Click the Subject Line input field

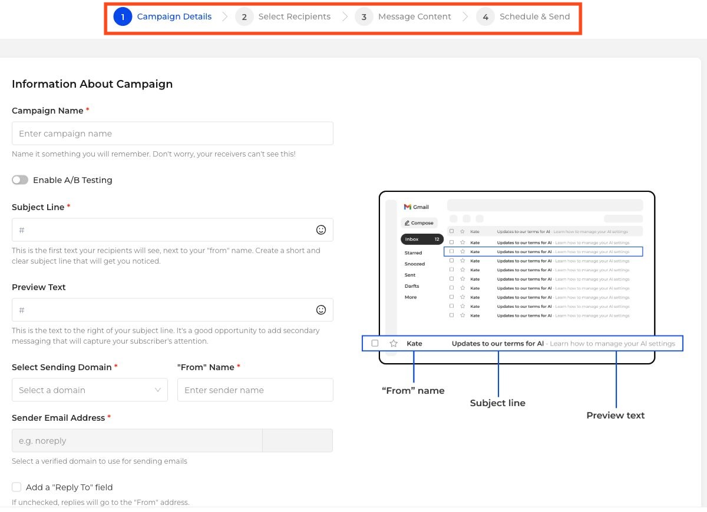tap(173, 230)
